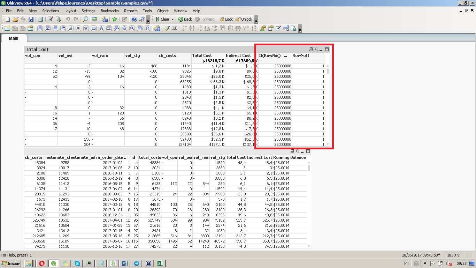
Task: Print the Total Cost table object
Action: pos(311,49)
